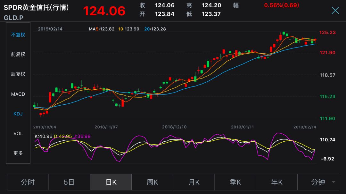Open 更多 indicators list
The height and width of the screenshot is (194, 346).
tap(18, 153)
